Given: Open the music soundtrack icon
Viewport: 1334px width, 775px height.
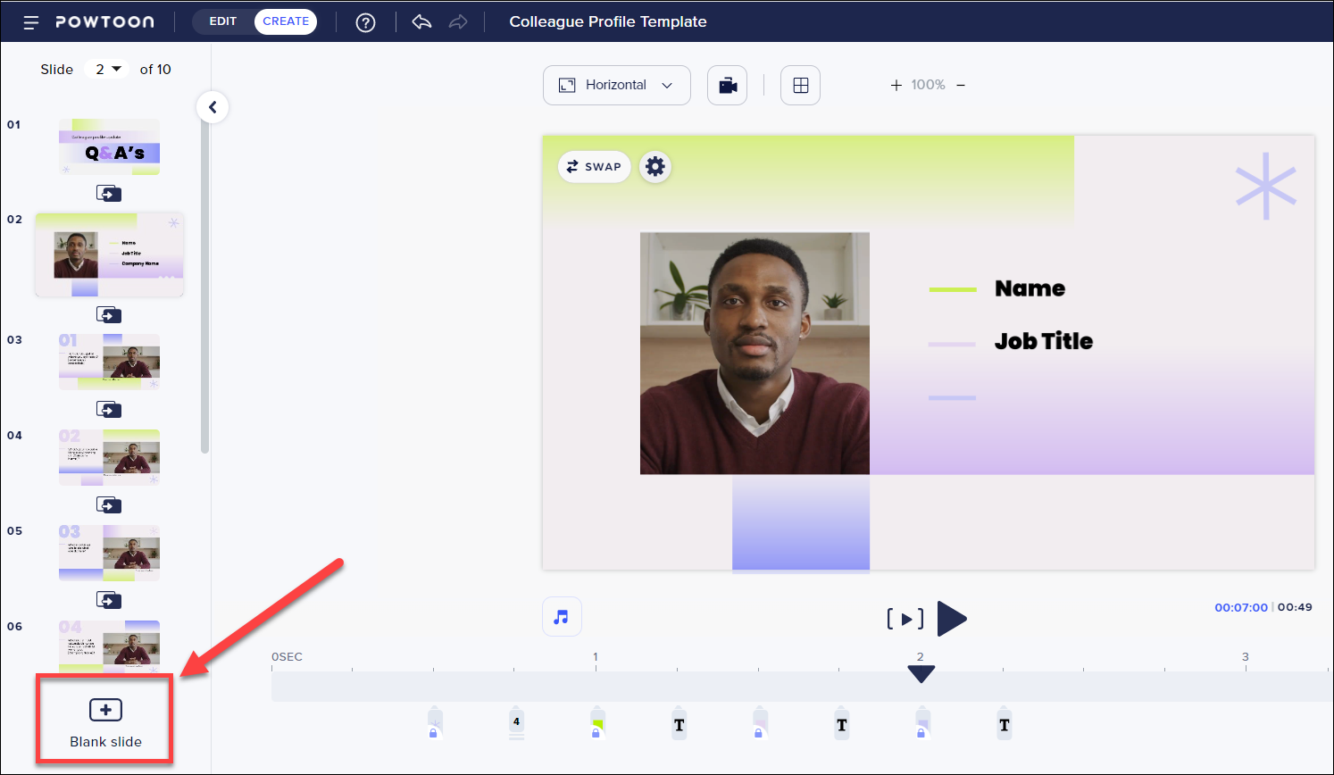Looking at the screenshot, I should 562,617.
